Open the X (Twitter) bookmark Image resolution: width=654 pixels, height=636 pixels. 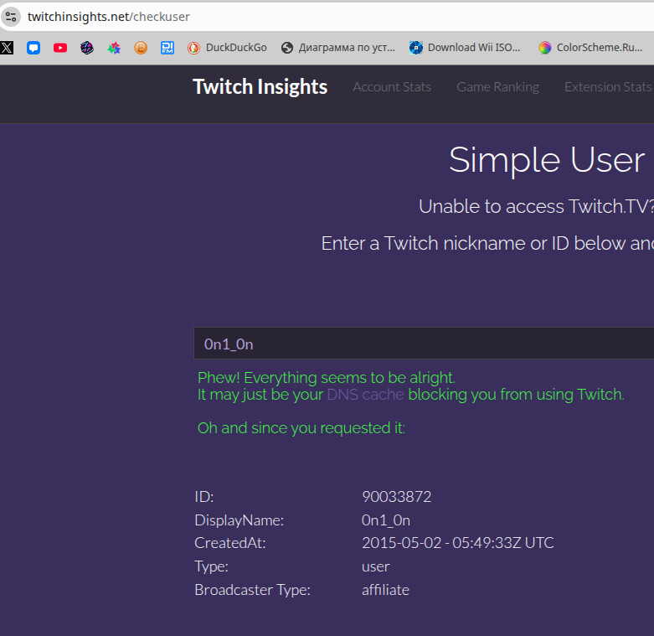(x=7, y=48)
